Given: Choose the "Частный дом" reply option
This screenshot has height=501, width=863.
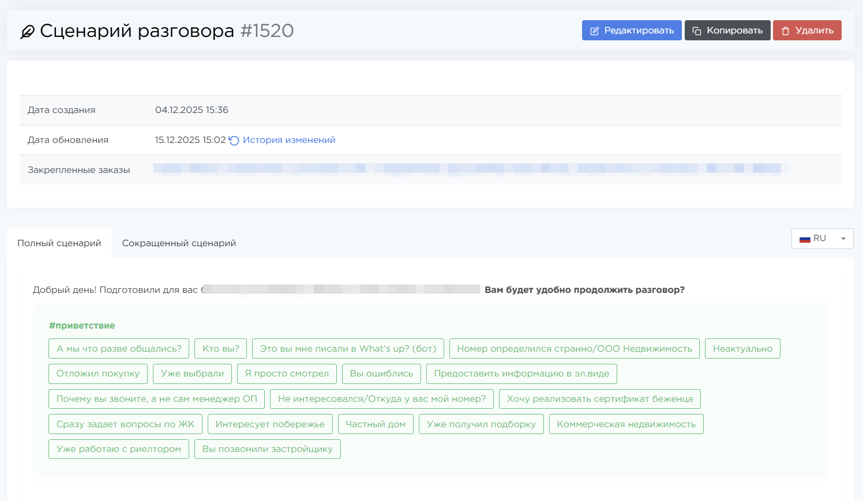Looking at the screenshot, I should coord(375,424).
